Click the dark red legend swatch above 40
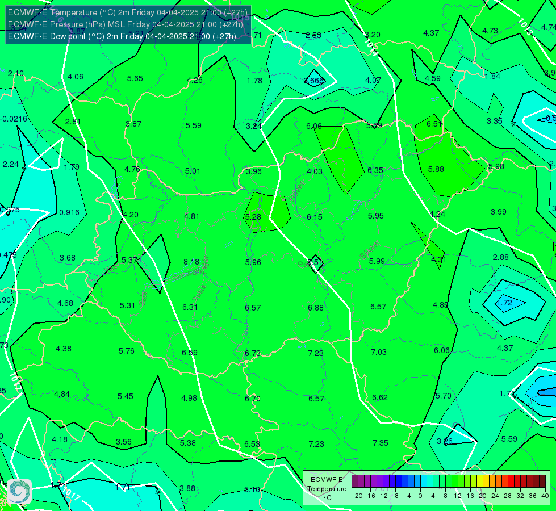 (x=542, y=481)
